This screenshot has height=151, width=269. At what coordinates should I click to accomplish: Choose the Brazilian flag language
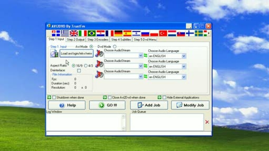tap(92, 33)
